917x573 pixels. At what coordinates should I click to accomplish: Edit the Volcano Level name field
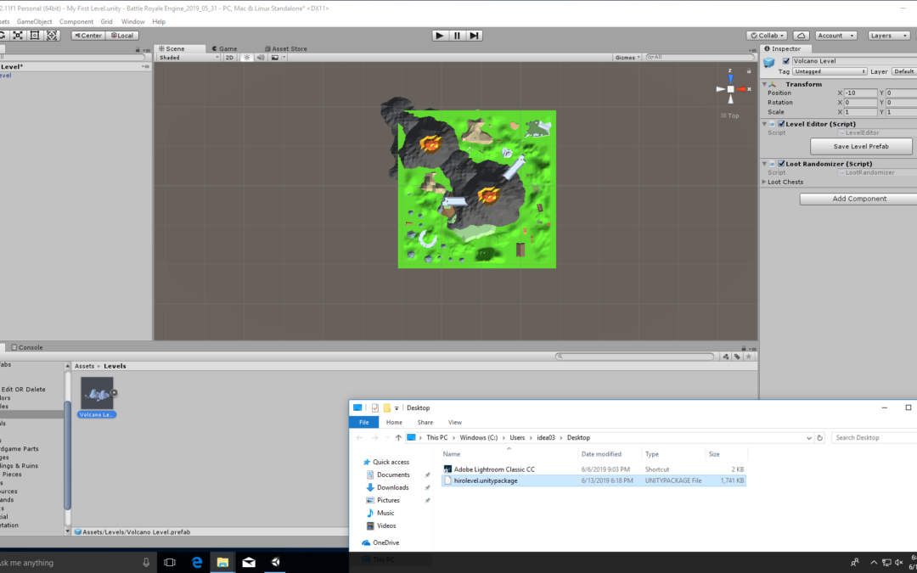click(x=854, y=61)
